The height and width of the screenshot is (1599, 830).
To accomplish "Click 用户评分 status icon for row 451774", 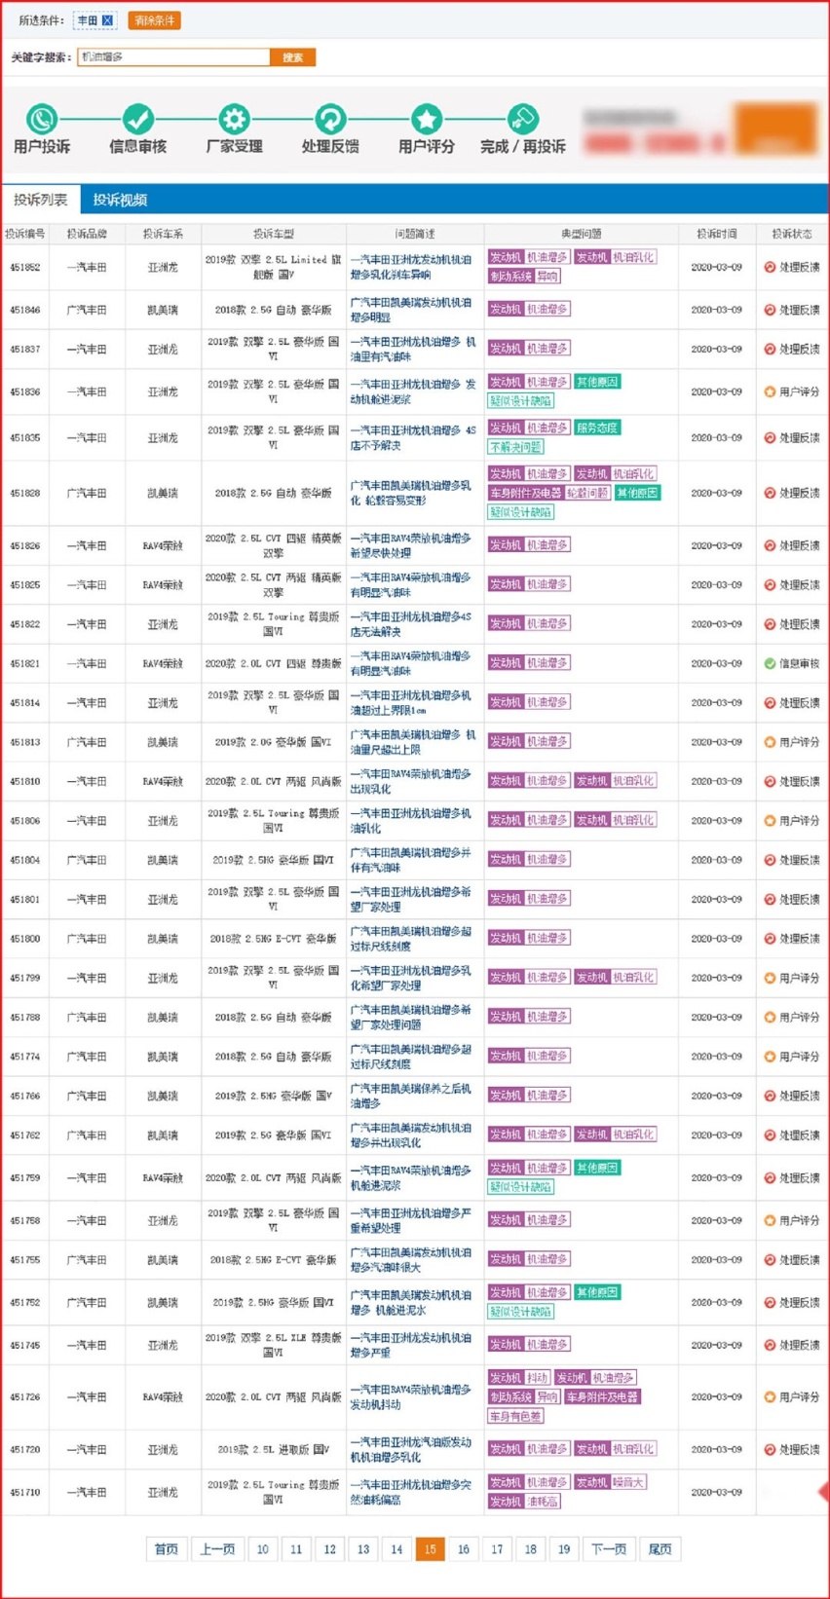I will click(x=770, y=1057).
